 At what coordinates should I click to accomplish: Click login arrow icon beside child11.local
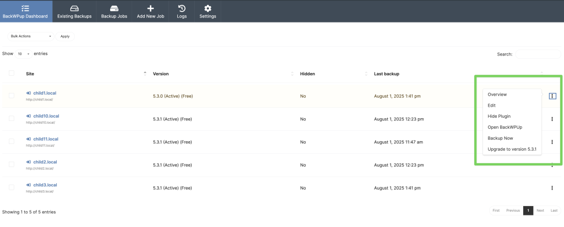(29, 139)
